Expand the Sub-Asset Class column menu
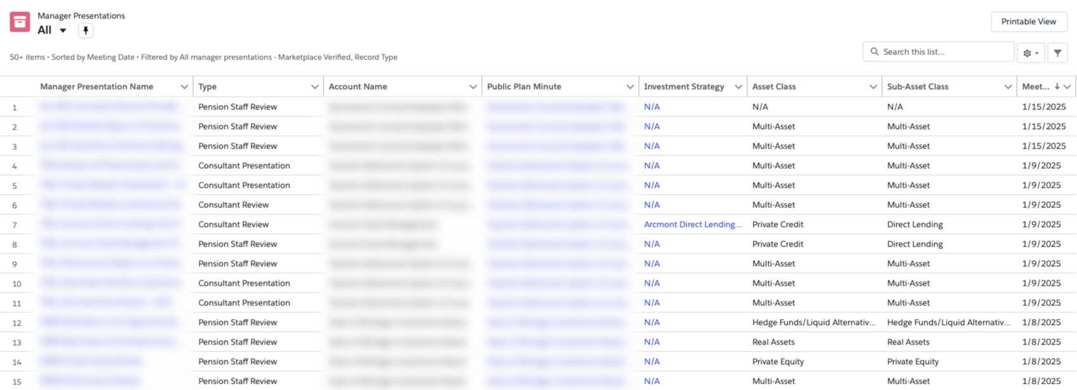 (1008, 87)
